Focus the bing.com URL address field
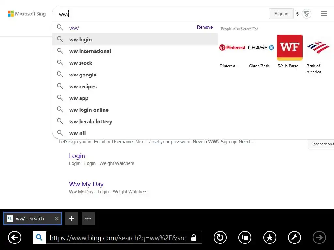Viewport: 334px width, 250px height. tap(117, 238)
